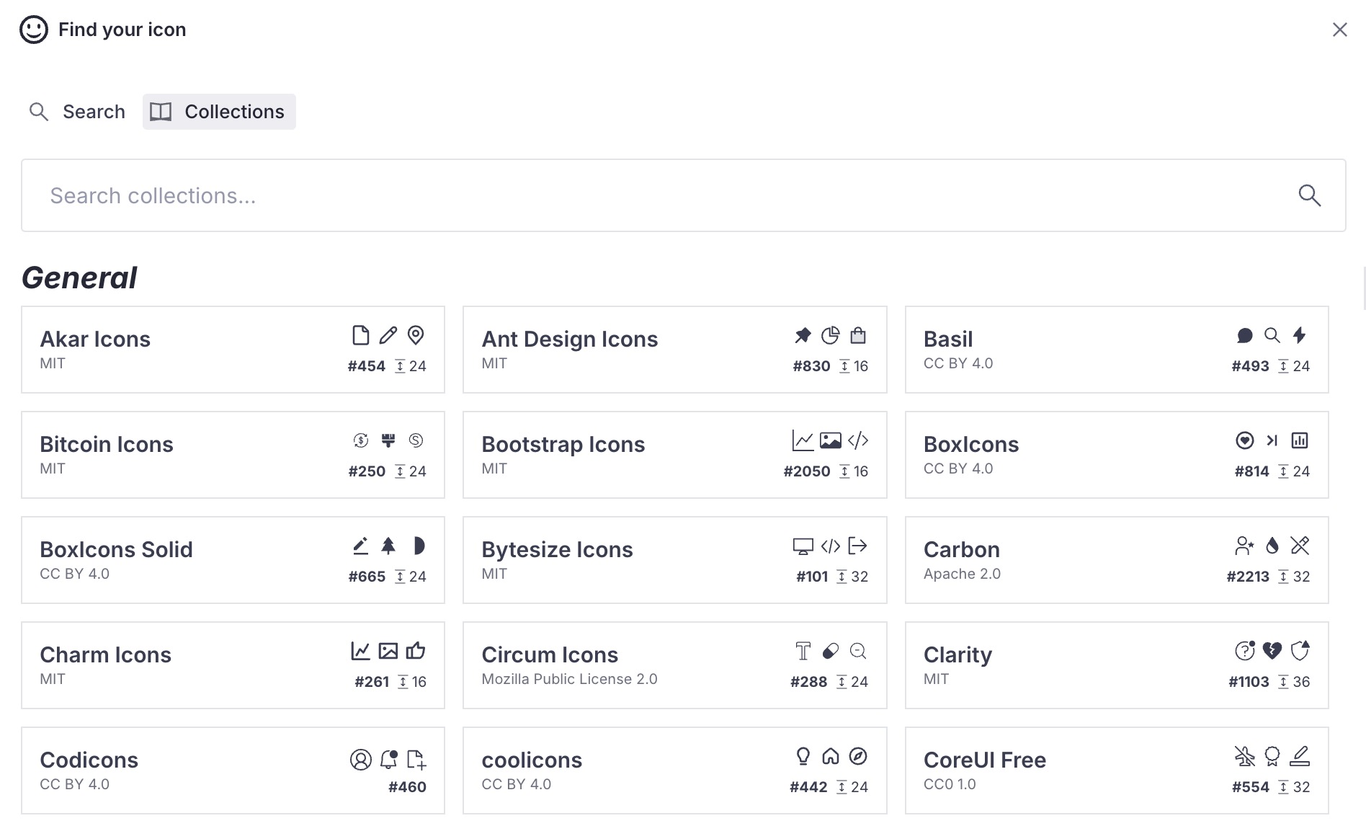Click the #2213 count in Carbon card
The height and width of the screenshot is (826, 1366).
(1248, 577)
